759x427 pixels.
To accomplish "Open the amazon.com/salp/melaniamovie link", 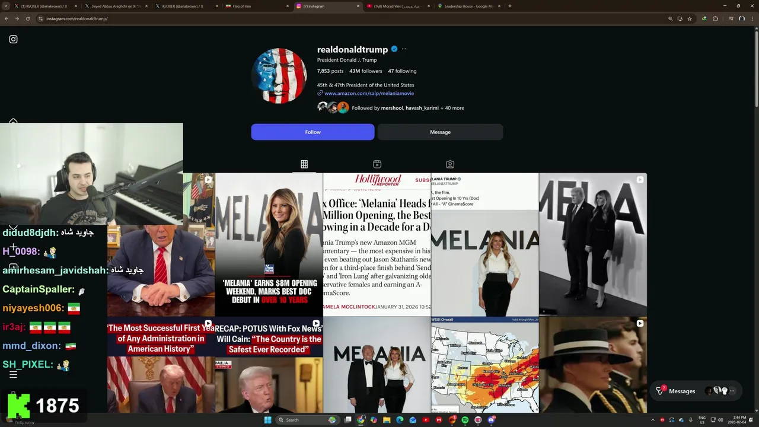I will click(x=369, y=93).
